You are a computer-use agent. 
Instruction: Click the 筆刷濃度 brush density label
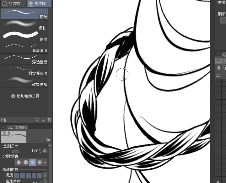(13, 181)
